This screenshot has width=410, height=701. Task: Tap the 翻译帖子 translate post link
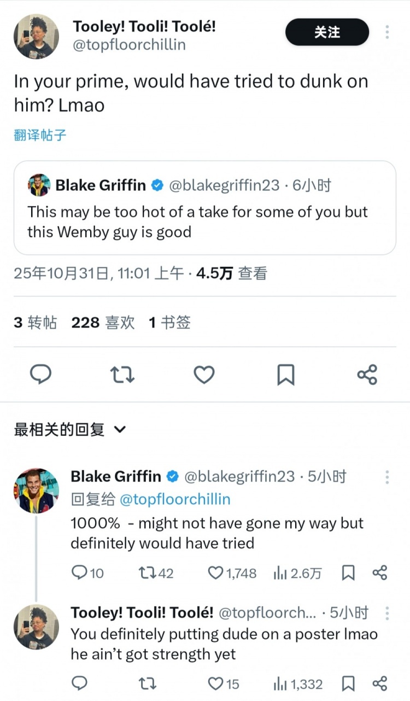pos(40,135)
